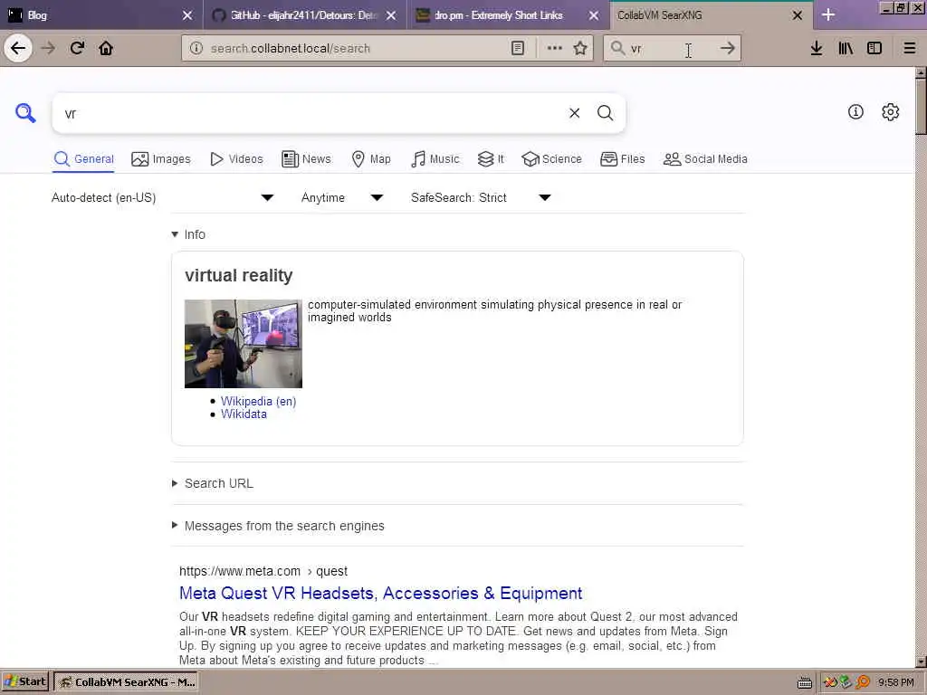927x695 pixels.
Task: Select the General search category
Action: point(83,159)
